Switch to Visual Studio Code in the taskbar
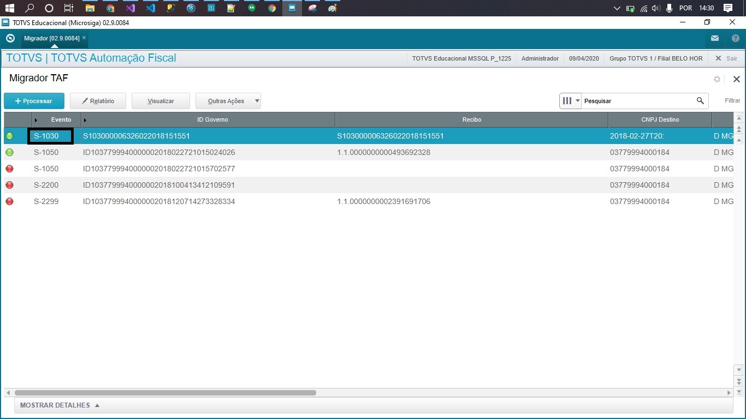This screenshot has width=746, height=419. 150,8
